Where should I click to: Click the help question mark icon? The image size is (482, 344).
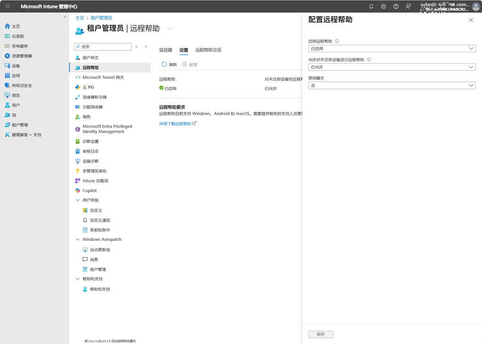[396, 7]
